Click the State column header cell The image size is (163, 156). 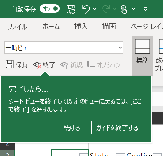click(107, 153)
